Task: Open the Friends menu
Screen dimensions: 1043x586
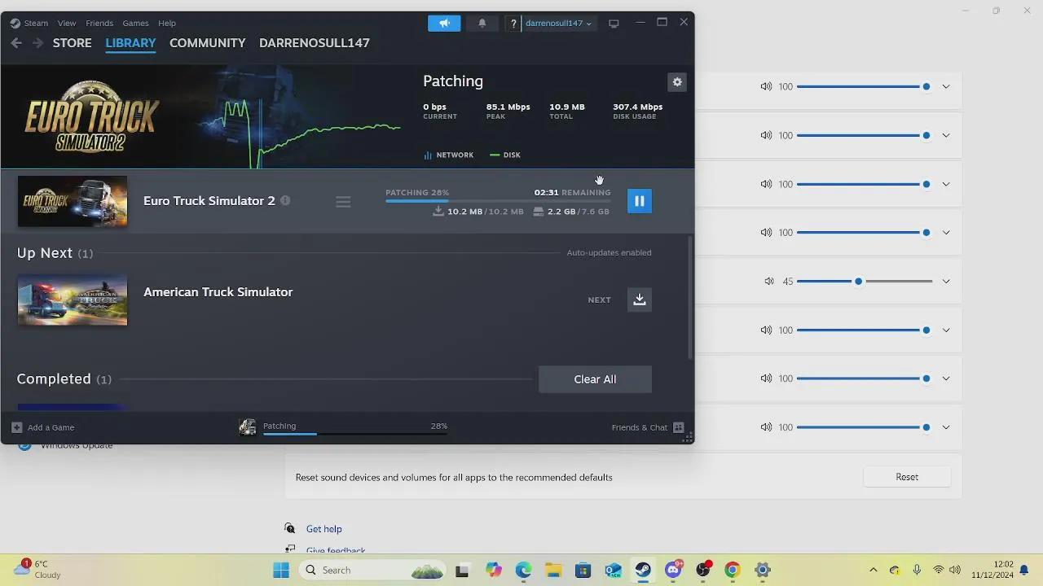Action: point(99,23)
